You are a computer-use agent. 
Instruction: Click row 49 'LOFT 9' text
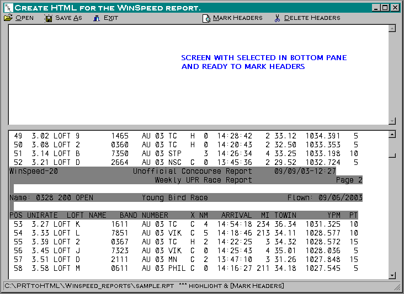[67, 136]
